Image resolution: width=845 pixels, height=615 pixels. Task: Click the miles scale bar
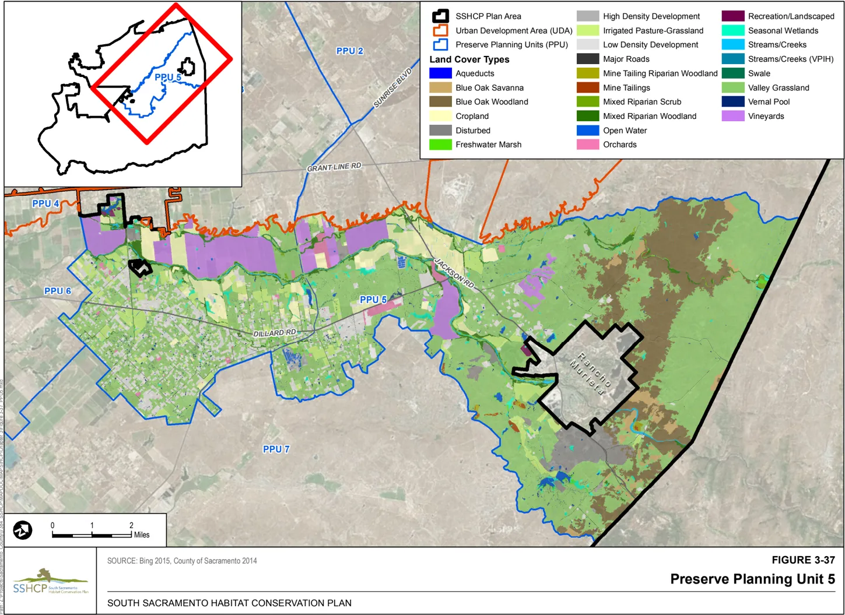click(92, 535)
